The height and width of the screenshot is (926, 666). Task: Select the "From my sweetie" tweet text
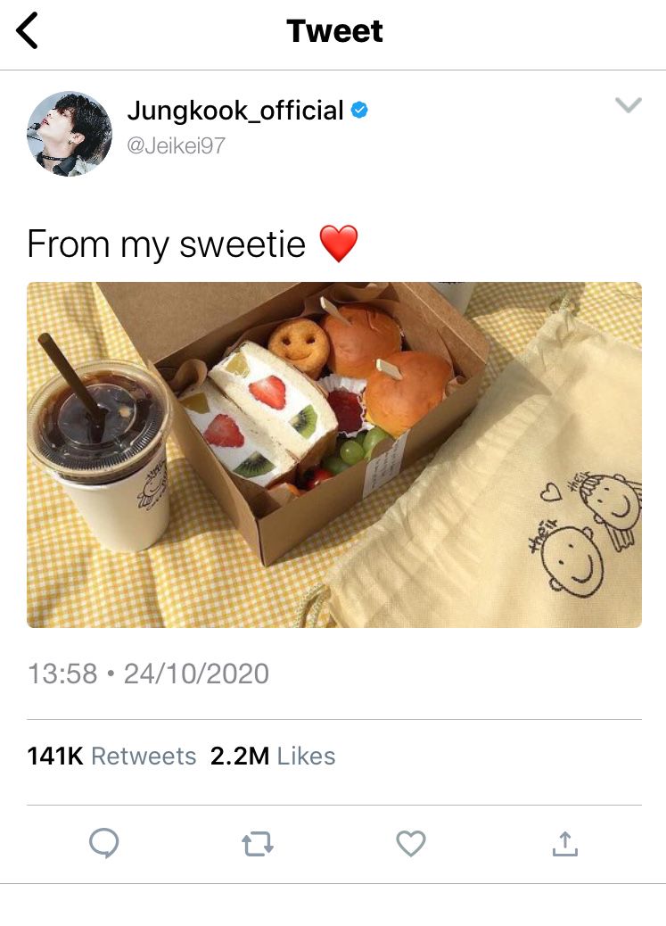(167, 244)
